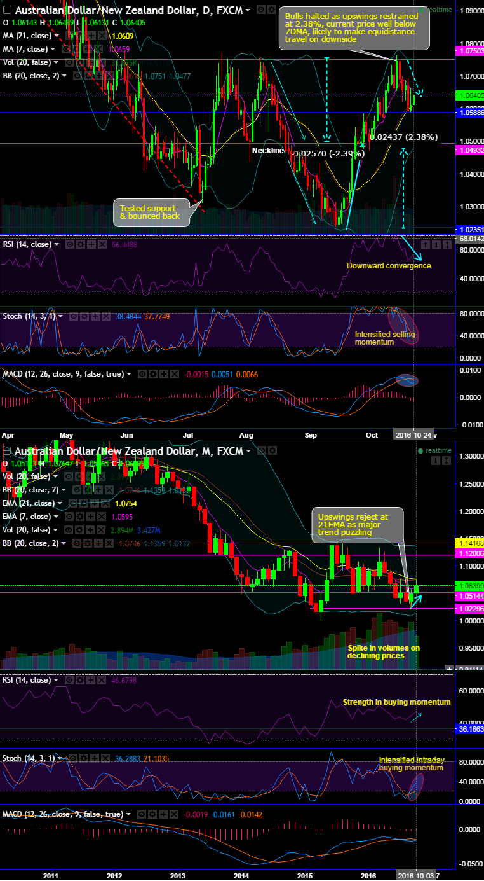Expand dropdown arrow of daily chart title
The width and height of the screenshot is (484, 881).
click(x=248, y=10)
